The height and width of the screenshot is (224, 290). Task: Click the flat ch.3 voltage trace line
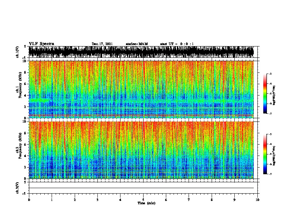coord(141,188)
